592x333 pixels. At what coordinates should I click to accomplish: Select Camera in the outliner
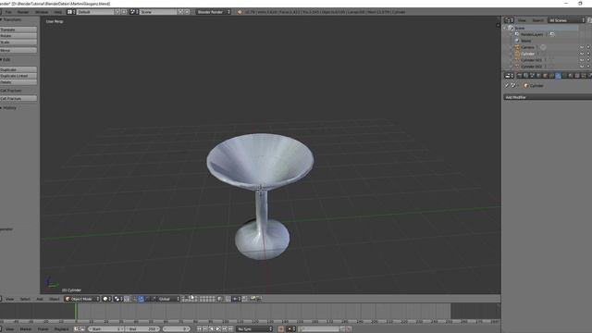click(527, 47)
